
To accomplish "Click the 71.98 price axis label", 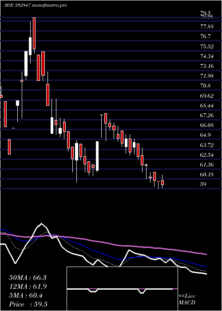I will pos(207,76).
